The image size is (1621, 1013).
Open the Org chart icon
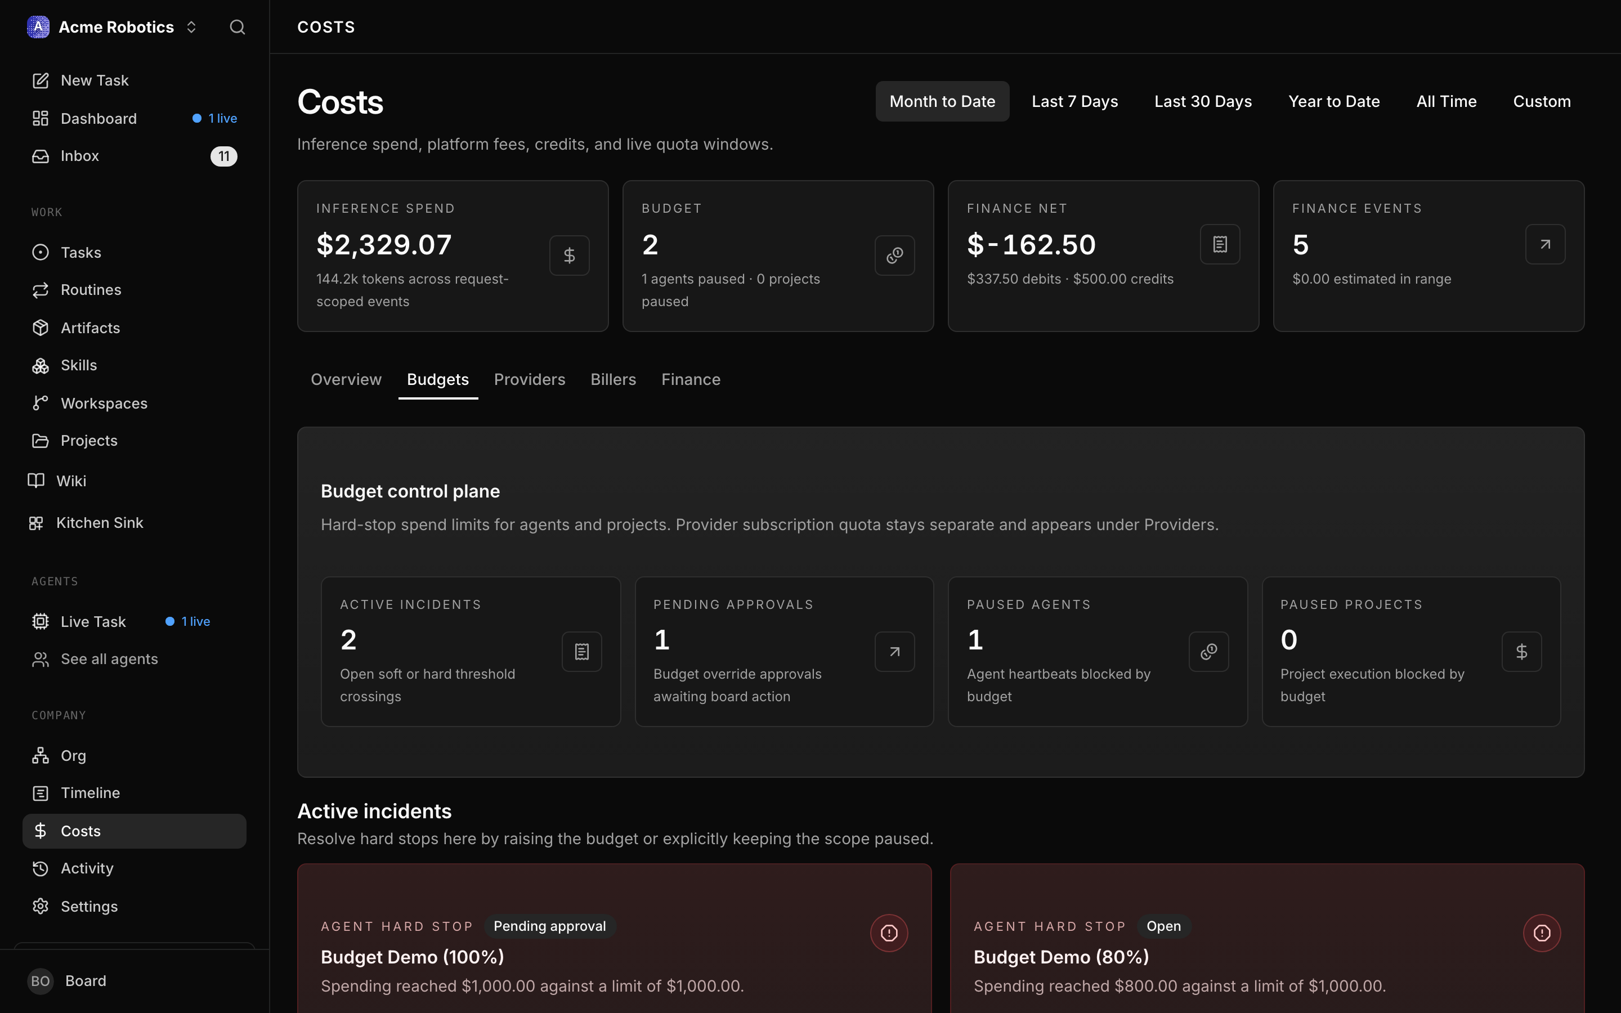pyautogui.click(x=40, y=756)
